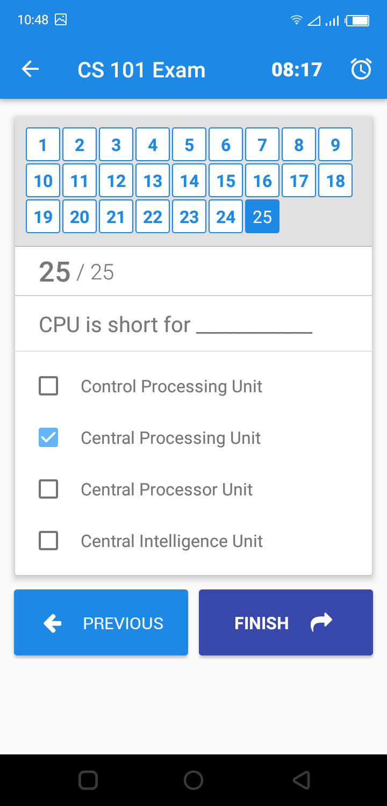Click the PREVIOUS button

pyautogui.click(x=101, y=623)
